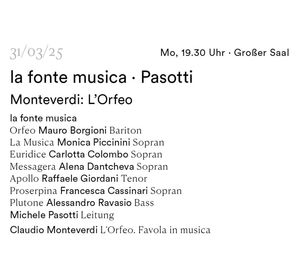Click the work title 'L'Orfeo. Favola in musica'

pos(155,230)
